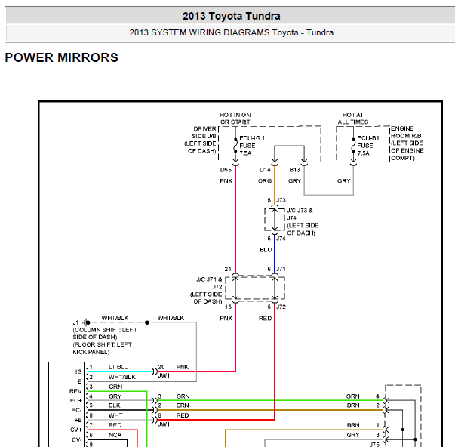Click connector label 'D66'
The height and width of the screenshot is (447, 455).
tap(226, 170)
